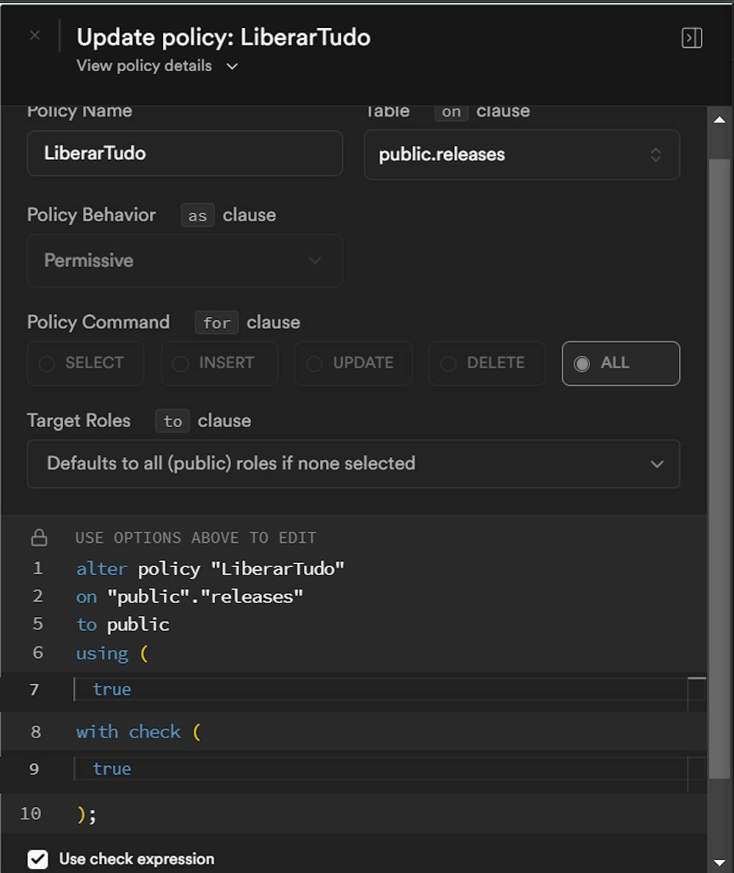Click the View policy details link
Image resolution: width=734 pixels, height=873 pixels.
(144, 66)
